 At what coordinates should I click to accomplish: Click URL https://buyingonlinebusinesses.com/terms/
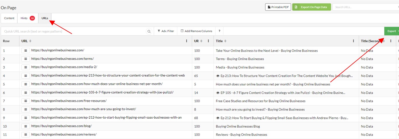pos(63,59)
